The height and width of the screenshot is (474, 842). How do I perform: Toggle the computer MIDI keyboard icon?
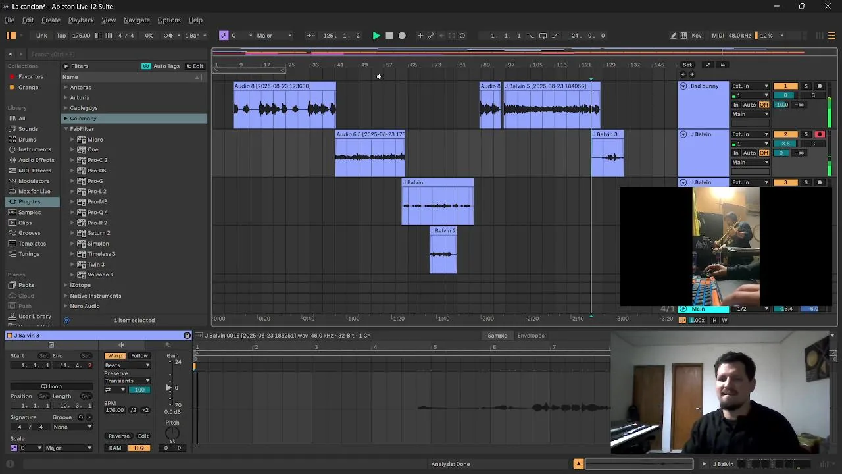tap(683, 36)
